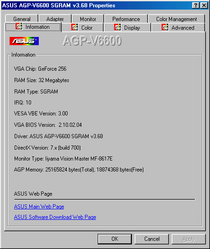This screenshot has height=249, width=210.
Task: Go to the Performance tab
Action: (x=126, y=19)
